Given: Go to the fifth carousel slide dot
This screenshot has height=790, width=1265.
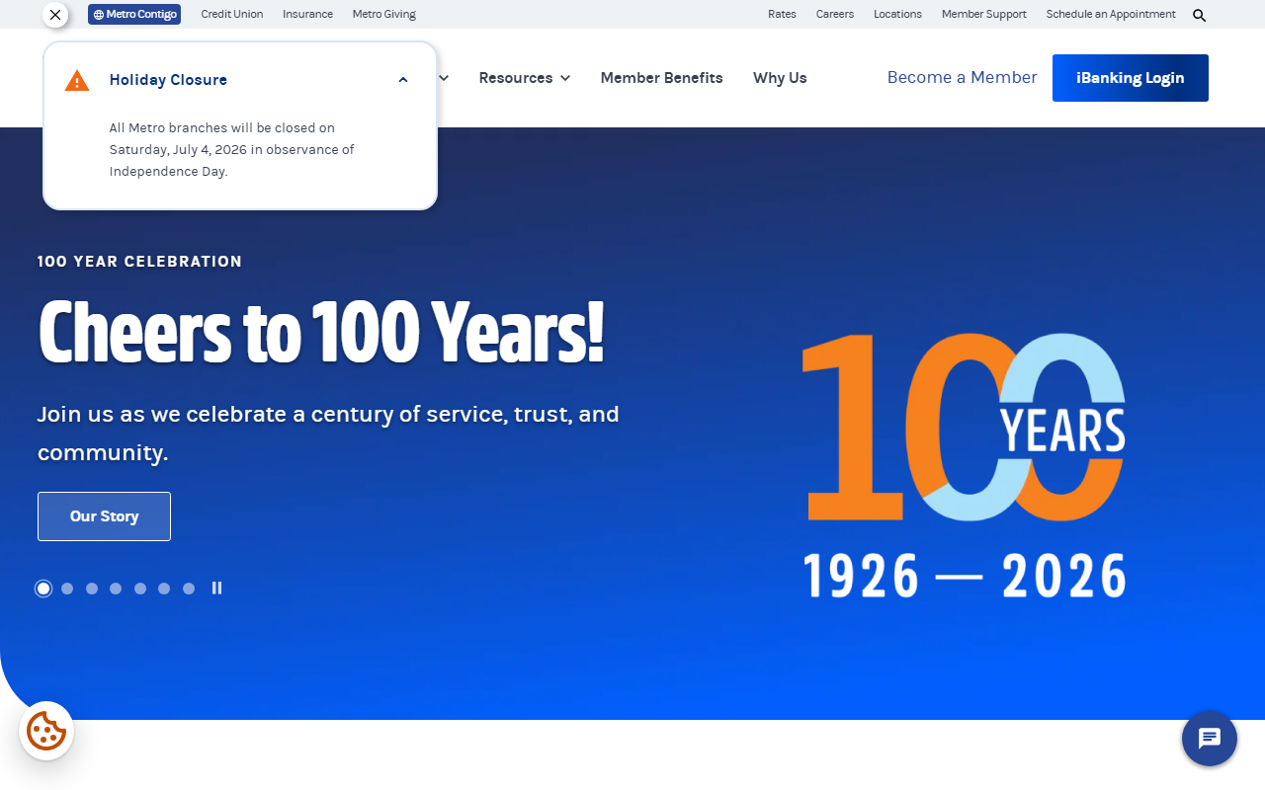Looking at the screenshot, I should (x=140, y=589).
